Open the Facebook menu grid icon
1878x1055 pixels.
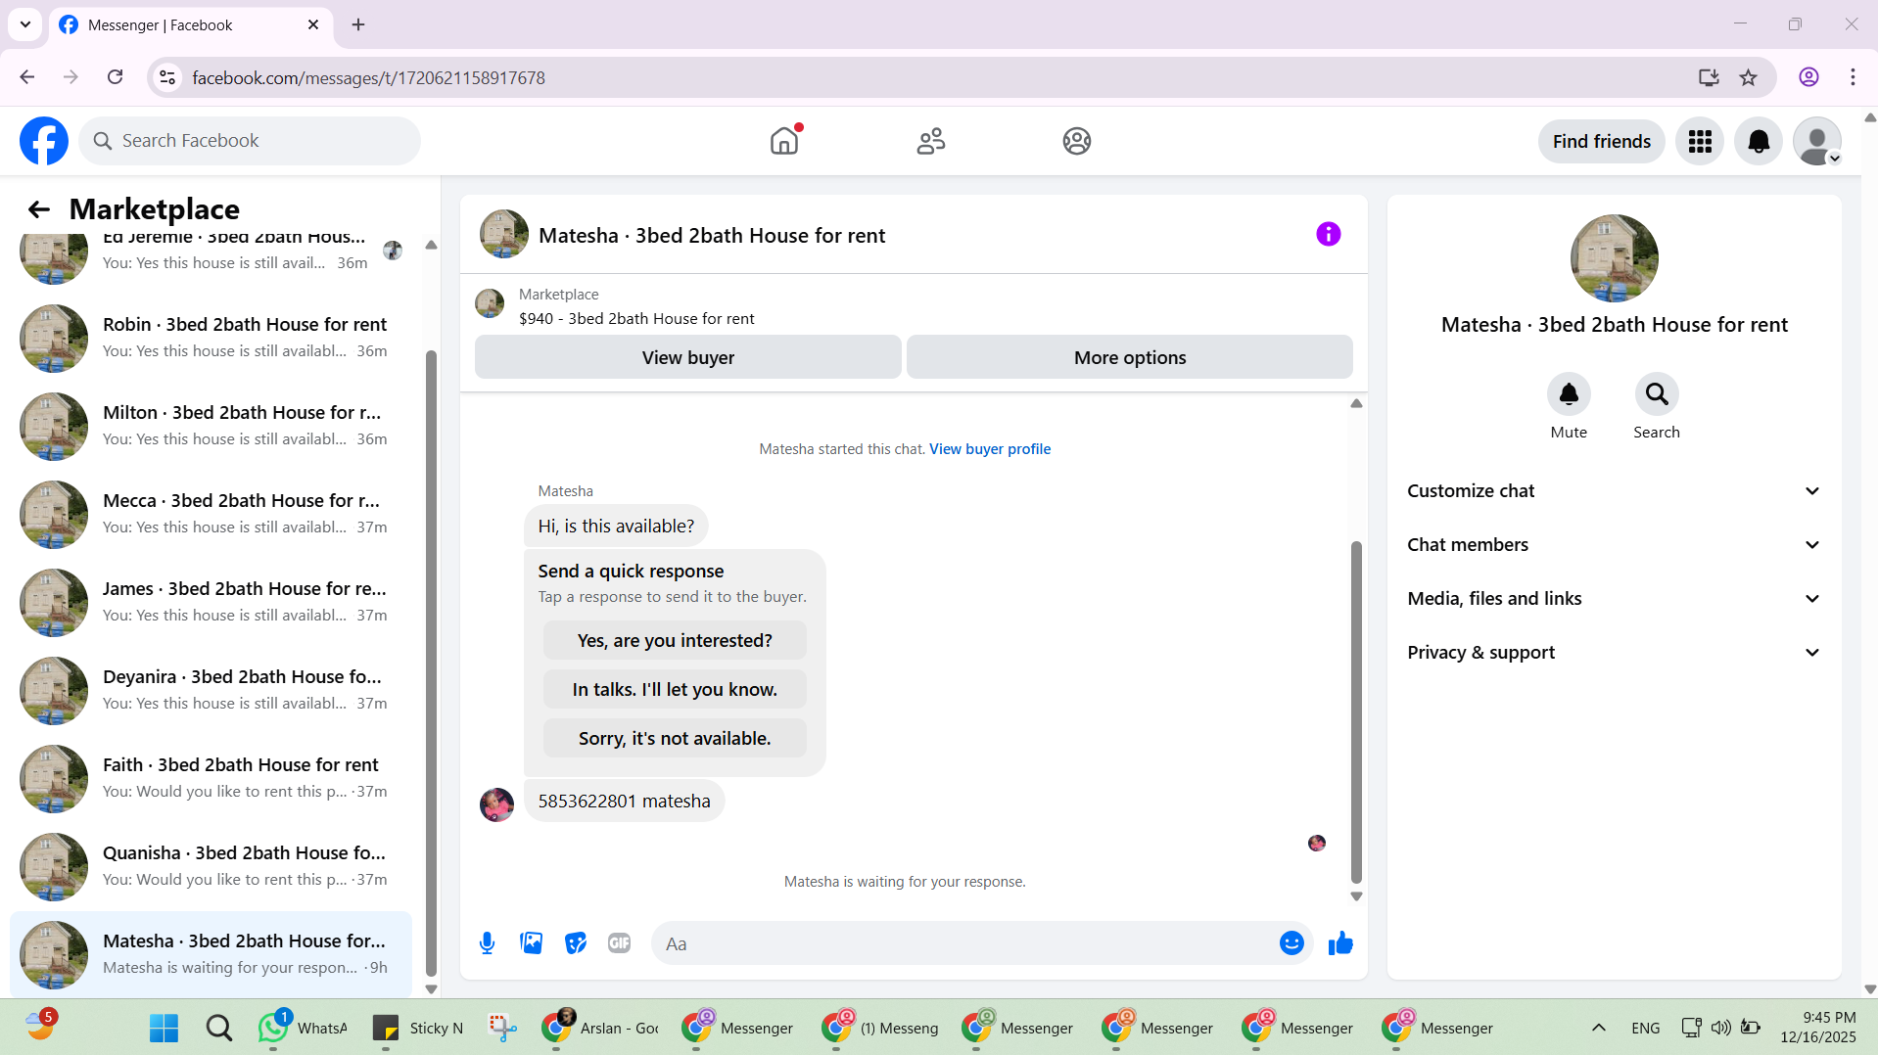tap(1700, 142)
